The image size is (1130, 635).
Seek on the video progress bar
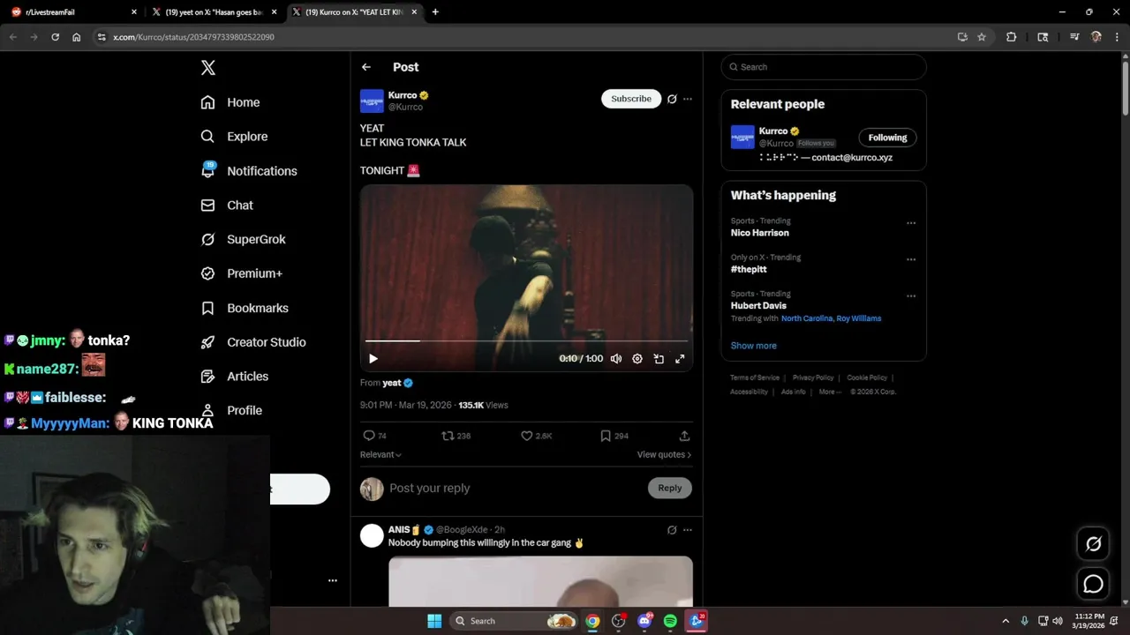click(x=526, y=340)
